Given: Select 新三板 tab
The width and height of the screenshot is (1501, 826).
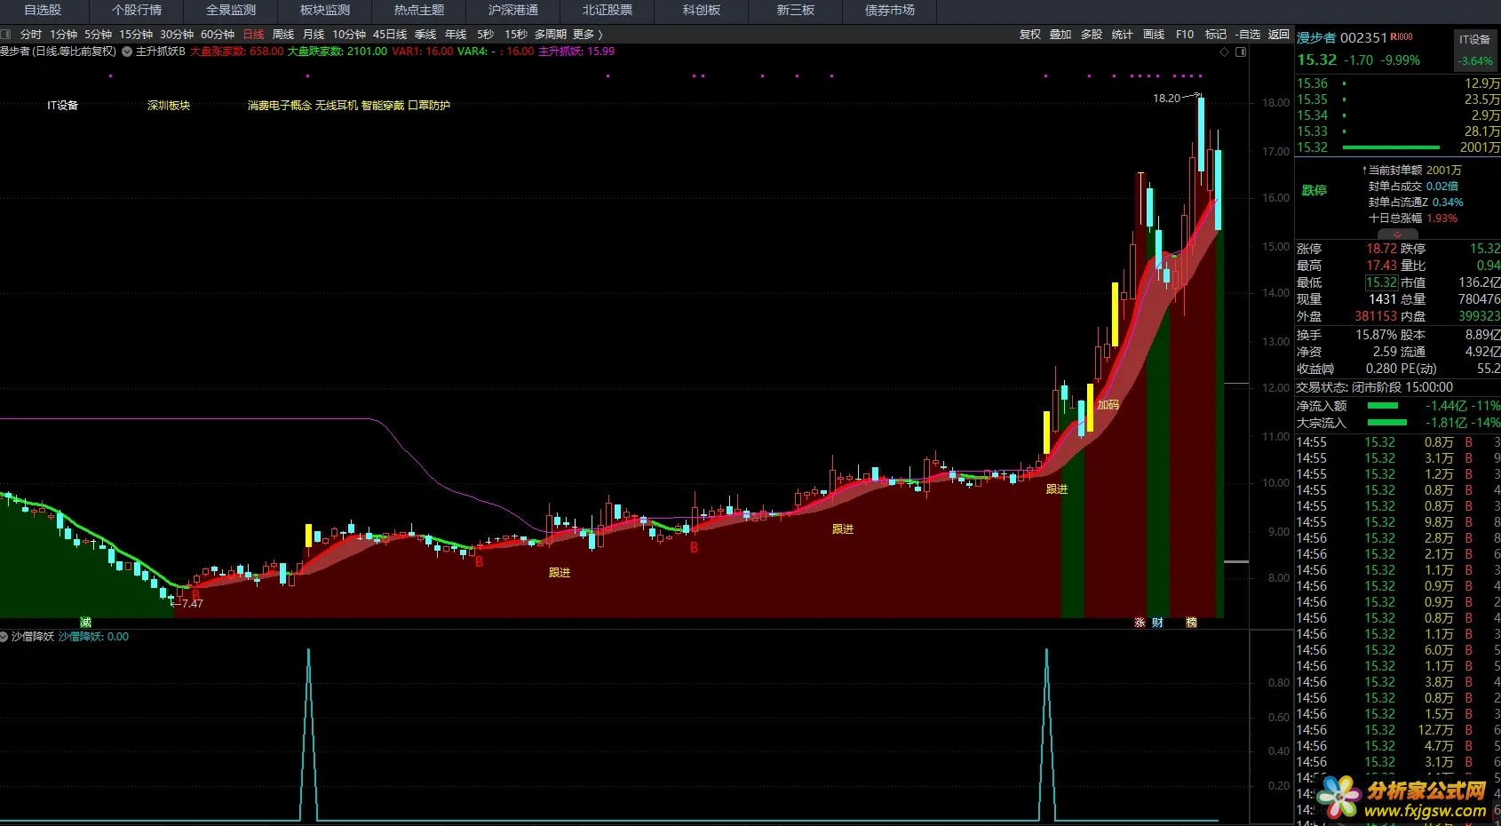Looking at the screenshot, I should [x=796, y=11].
